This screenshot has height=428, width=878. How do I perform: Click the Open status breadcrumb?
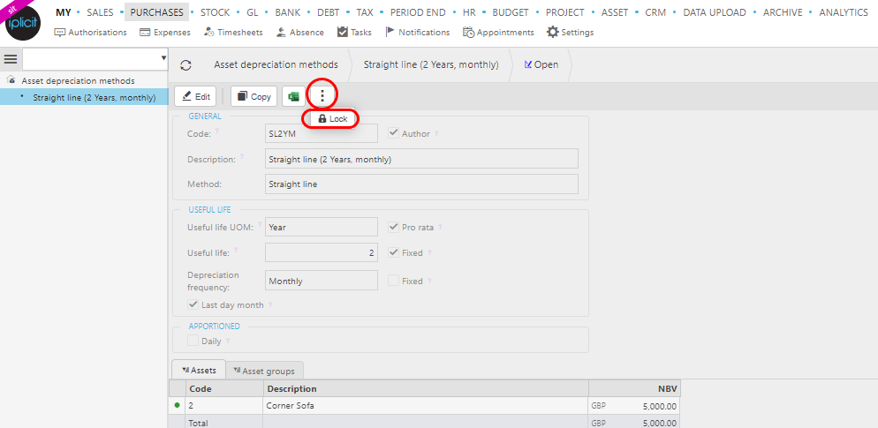click(x=541, y=65)
